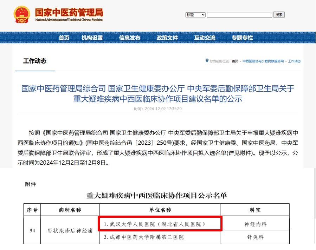
Task: Follow the 首页 breadcrumb link
Action: (235, 61)
